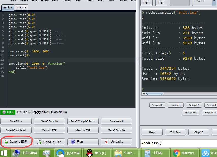Viewport: 217px width, 157px height.
Task: Click line number 16 in the gutter
Action: coord(2,76)
